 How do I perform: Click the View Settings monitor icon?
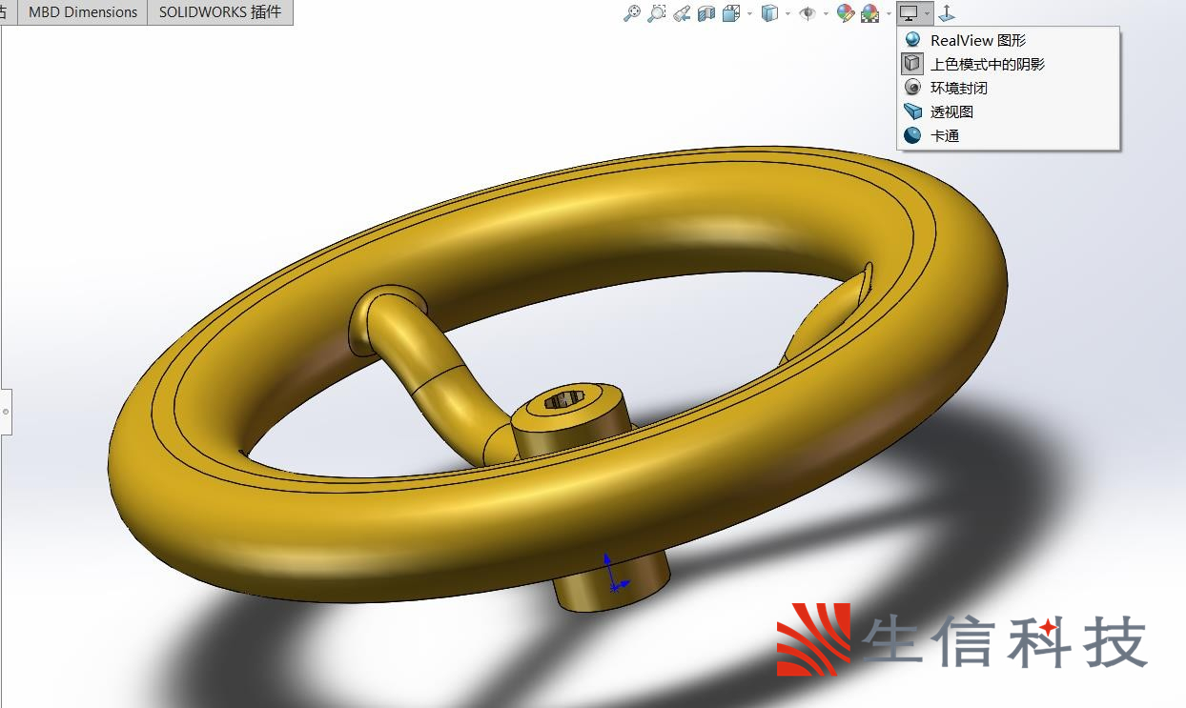[909, 13]
